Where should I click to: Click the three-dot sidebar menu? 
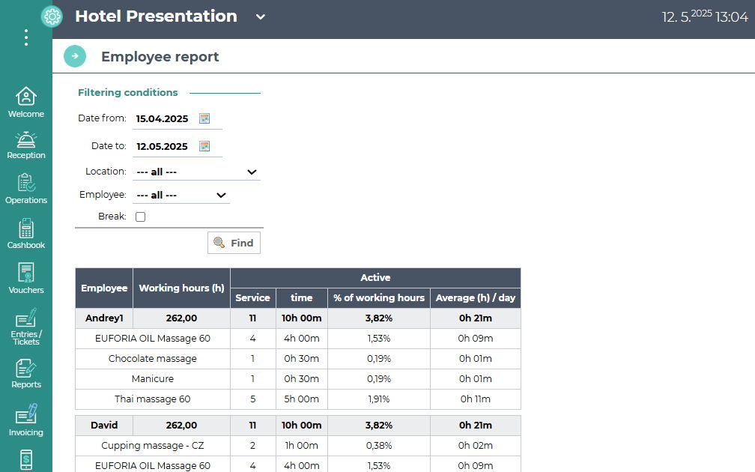click(x=26, y=37)
